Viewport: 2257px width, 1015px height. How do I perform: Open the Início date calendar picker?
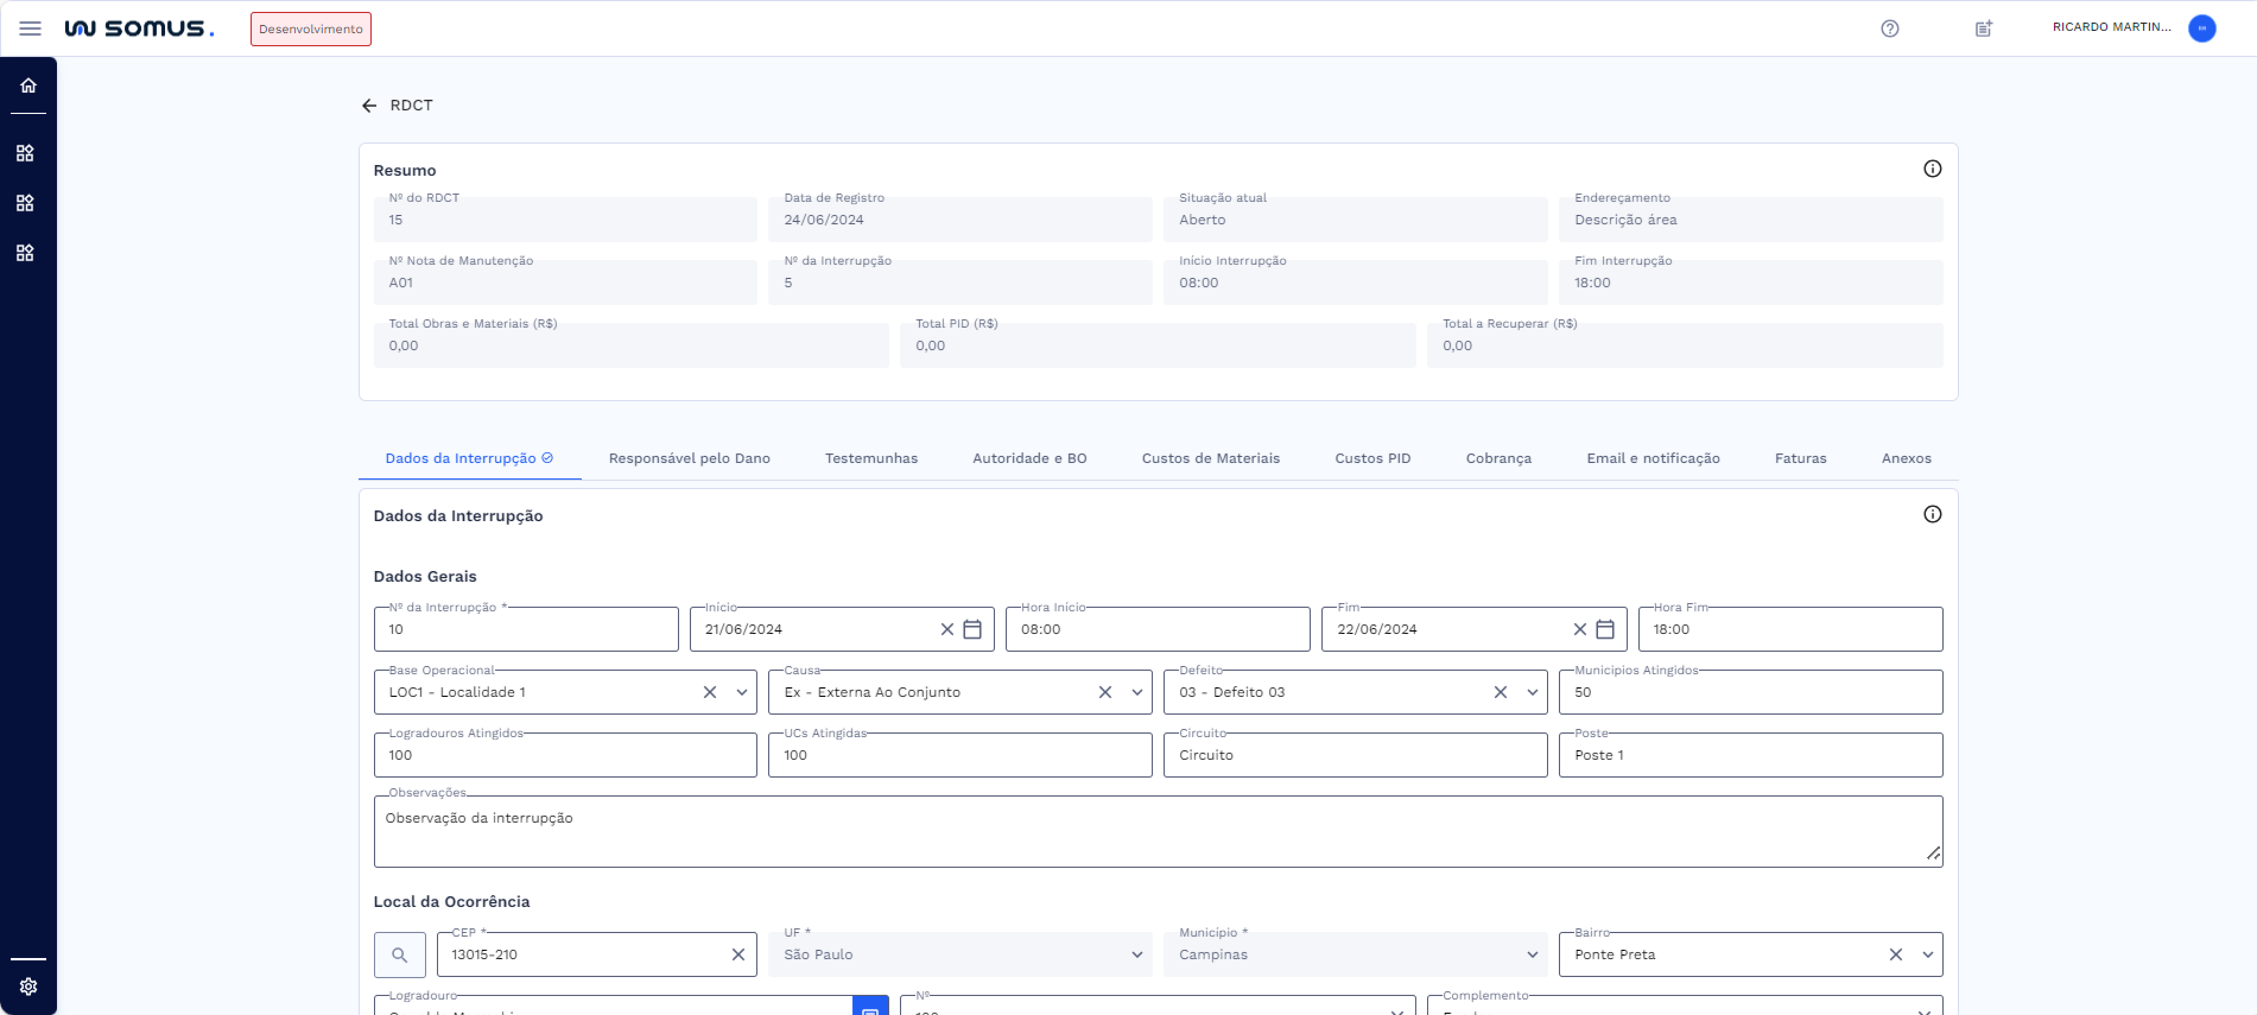972,630
